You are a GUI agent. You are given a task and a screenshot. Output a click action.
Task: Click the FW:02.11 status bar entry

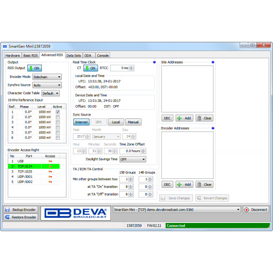(154, 226)
